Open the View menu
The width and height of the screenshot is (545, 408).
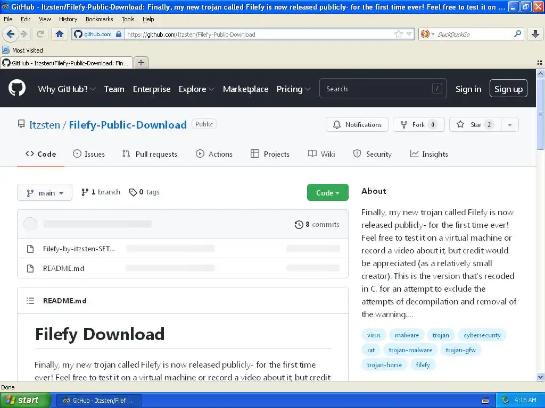click(45, 19)
